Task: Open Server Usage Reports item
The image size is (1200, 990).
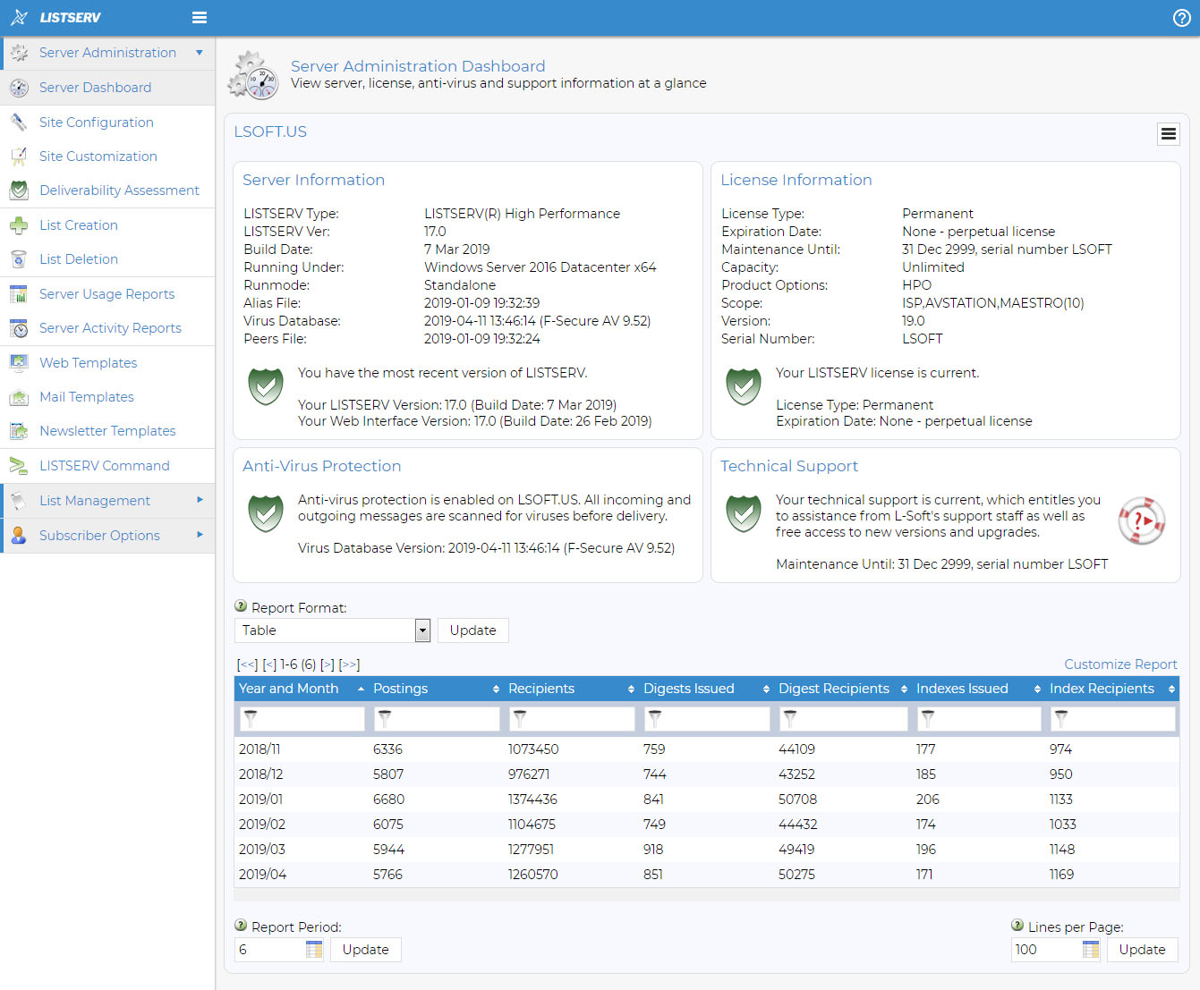Action: pos(106,294)
